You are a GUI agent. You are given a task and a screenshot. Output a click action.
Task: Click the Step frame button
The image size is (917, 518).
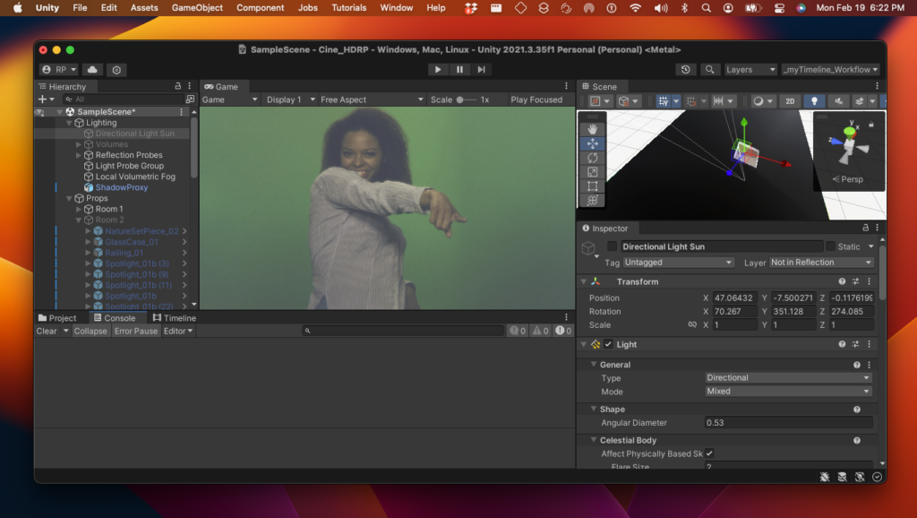point(482,70)
